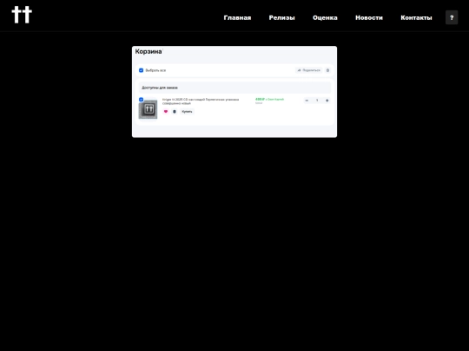Click the green product price text
This screenshot has width=469, height=351.
tap(269, 99)
